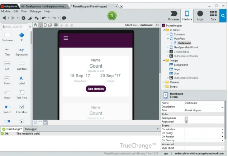The height and width of the screenshot is (156, 228).
Task: Switch to the Debugger bottom tab
Action: coord(31,129)
